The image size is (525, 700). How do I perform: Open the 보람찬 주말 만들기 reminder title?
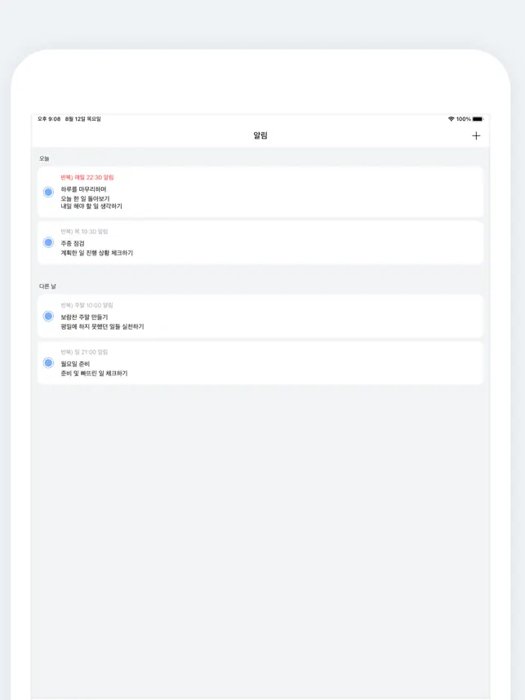(84, 317)
